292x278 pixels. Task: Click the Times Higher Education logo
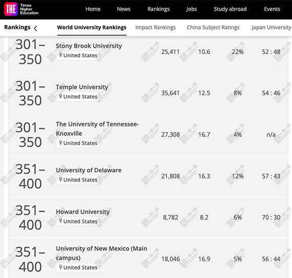click(21, 9)
